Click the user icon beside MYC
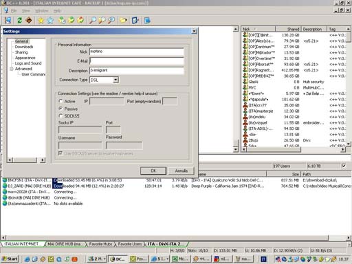The width and height of the screenshot is (352, 264). pos(245,87)
